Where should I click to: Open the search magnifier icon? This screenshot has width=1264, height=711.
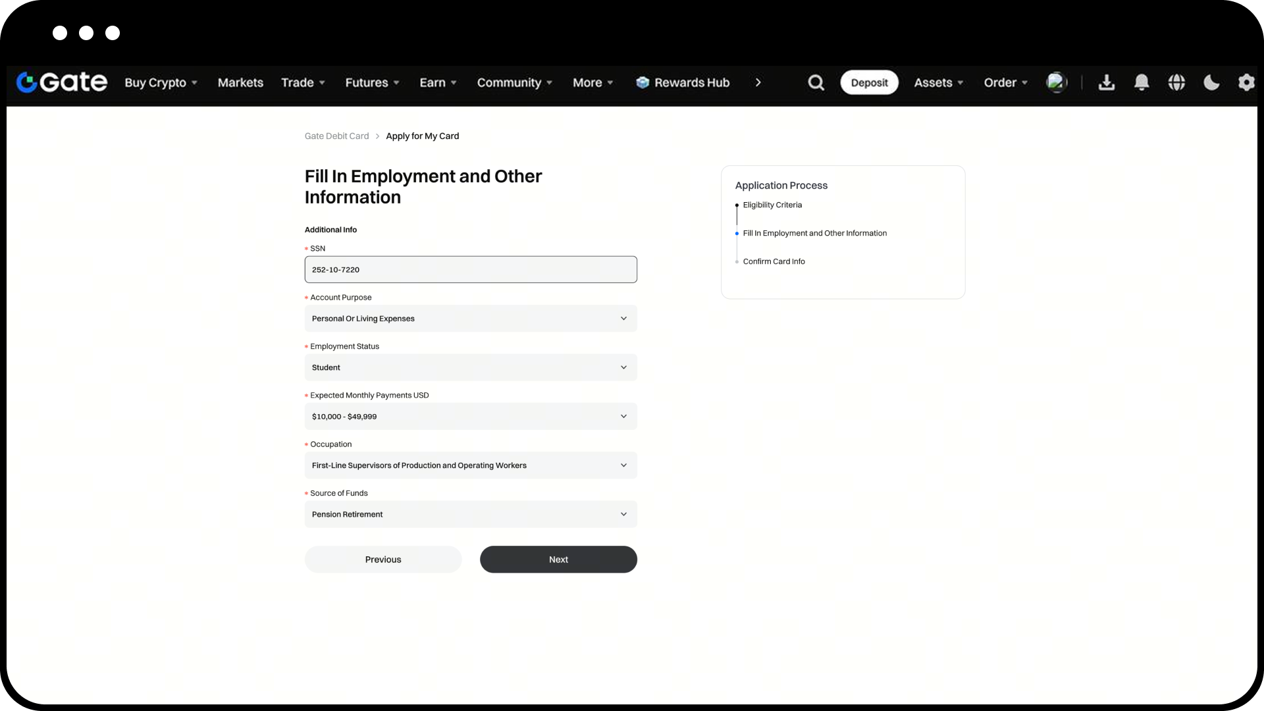[816, 82]
